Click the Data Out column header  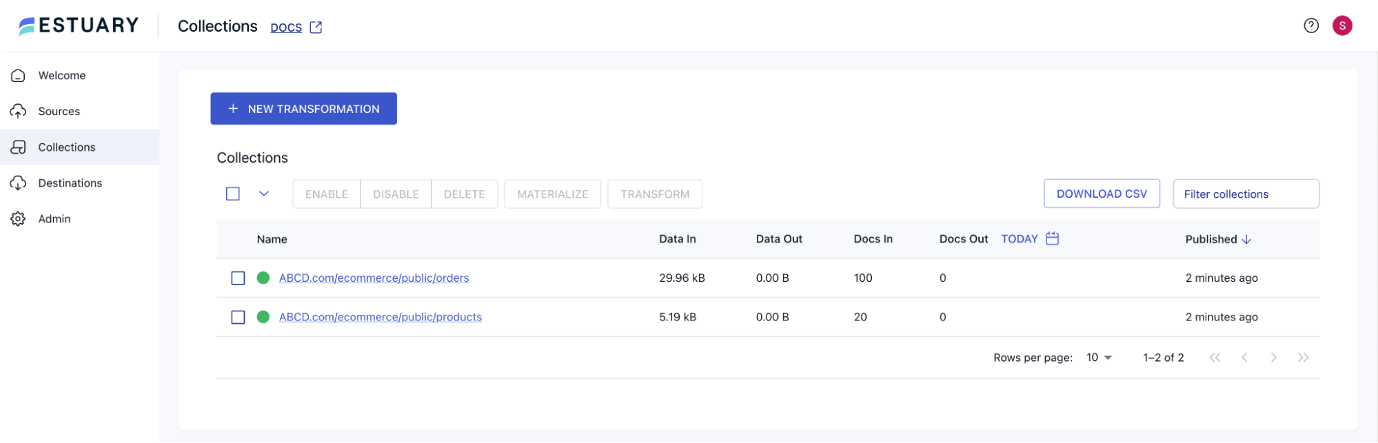(x=779, y=239)
